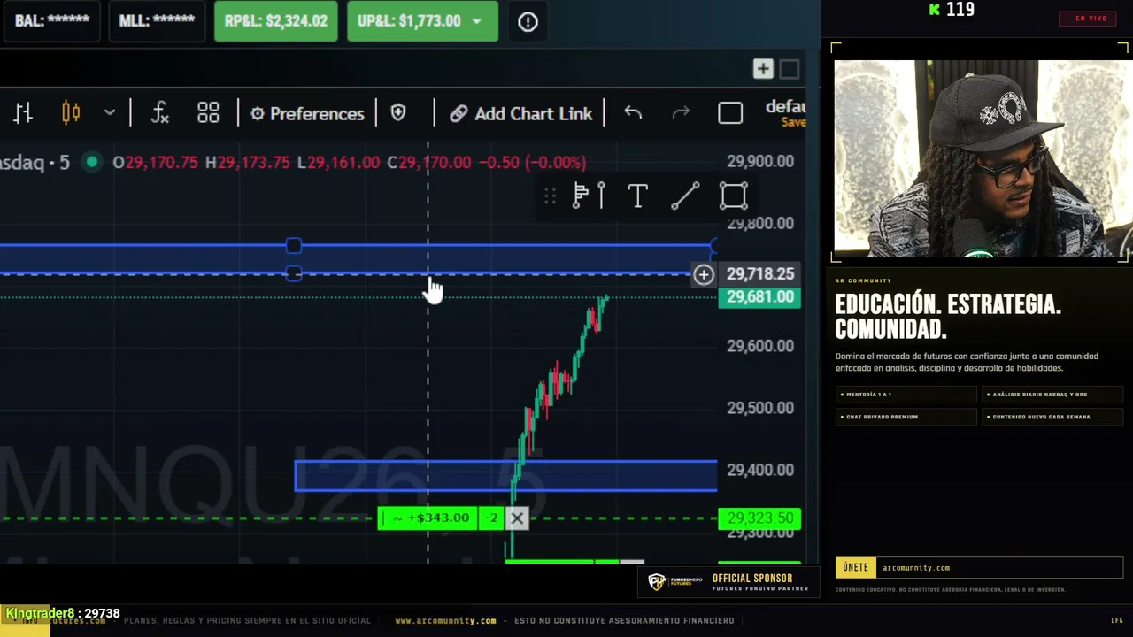Click the shield icon in the toolbar
Screen dimensions: 1133x637
[x=398, y=113]
